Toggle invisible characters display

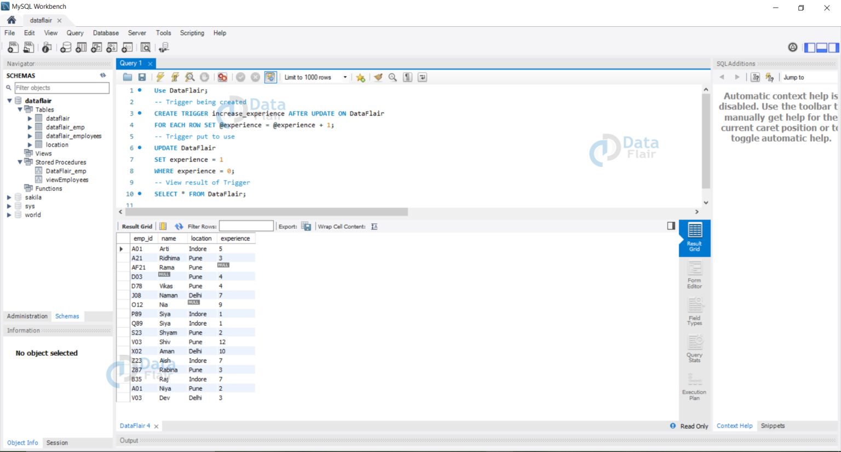coord(407,77)
